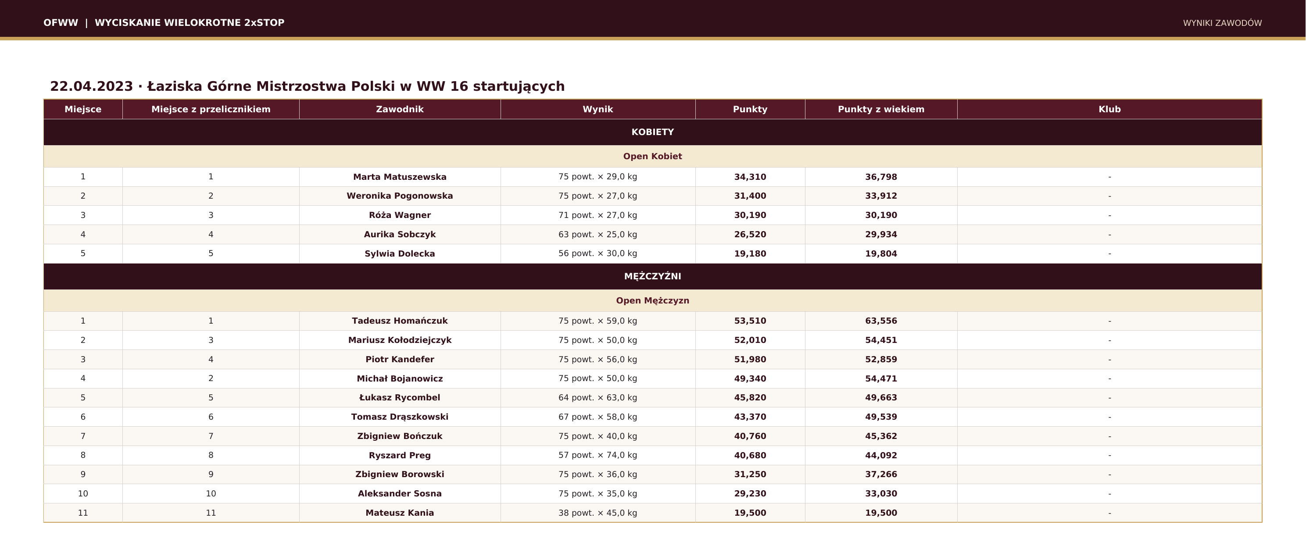Click the Klub column header

point(1109,110)
